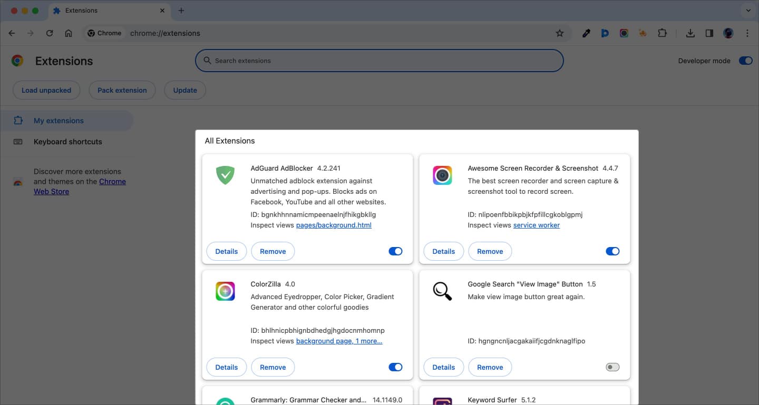The height and width of the screenshot is (405, 759).
Task: Disable Awesome Screen Recorder & Screenshot
Action: point(612,251)
